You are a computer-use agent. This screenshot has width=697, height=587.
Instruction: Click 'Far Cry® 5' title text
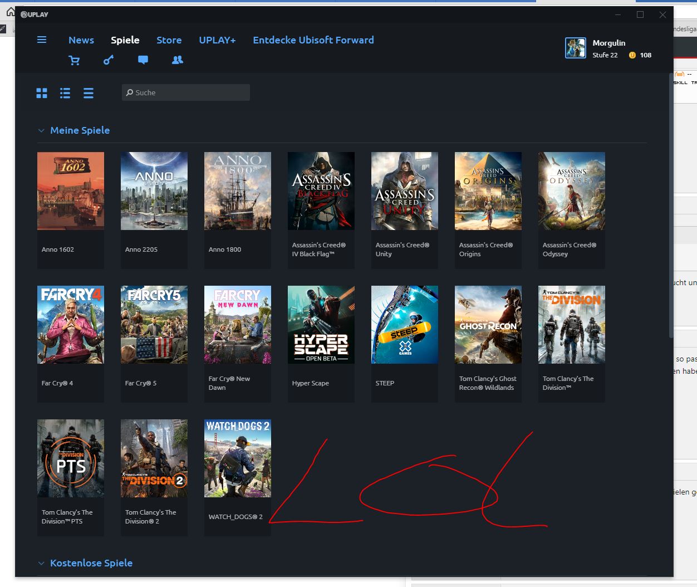click(141, 383)
